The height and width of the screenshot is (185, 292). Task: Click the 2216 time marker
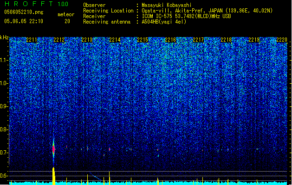coord(170,40)
